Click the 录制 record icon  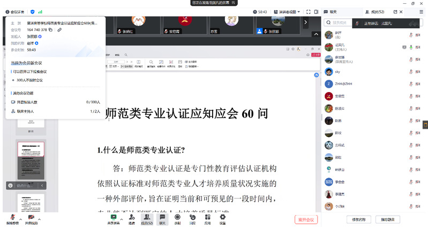(177, 217)
